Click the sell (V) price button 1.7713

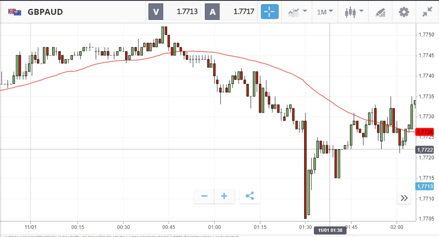174,12
